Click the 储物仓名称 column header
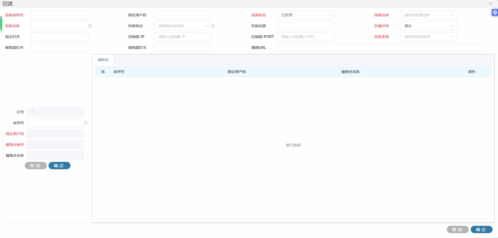 (x=350, y=72)
